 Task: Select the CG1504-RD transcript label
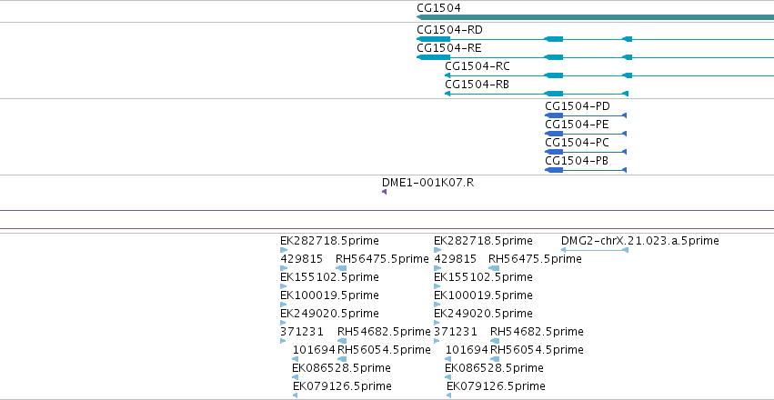[x=449, y=30]
